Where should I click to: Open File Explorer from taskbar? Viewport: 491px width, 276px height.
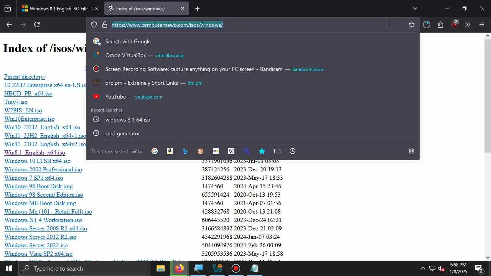(x=161, y=268)
